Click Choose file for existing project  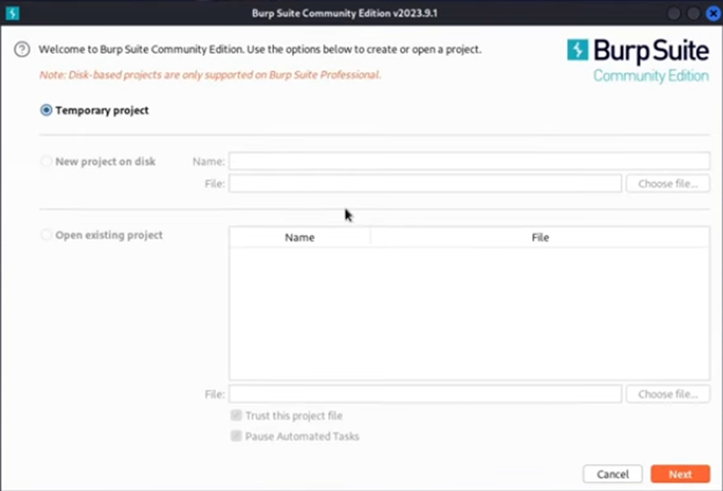pyautogui.click(x=668, y=394)
